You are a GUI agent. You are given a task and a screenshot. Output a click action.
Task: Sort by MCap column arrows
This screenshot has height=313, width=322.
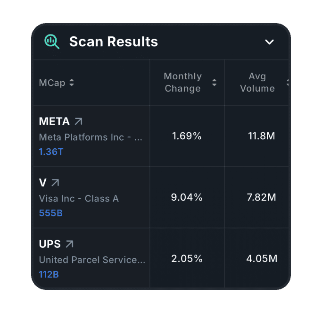(72, 83)
